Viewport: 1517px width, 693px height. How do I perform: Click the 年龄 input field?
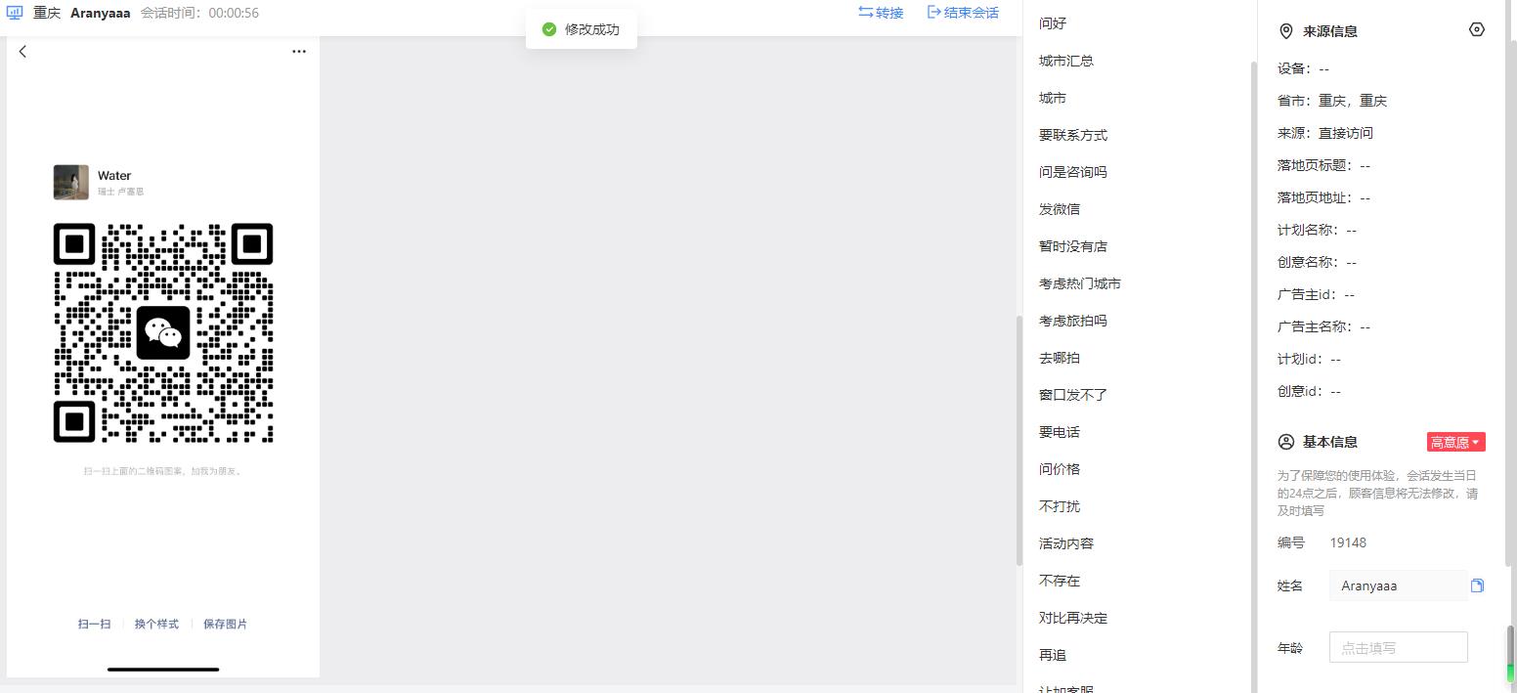[x=1398, y=647]
